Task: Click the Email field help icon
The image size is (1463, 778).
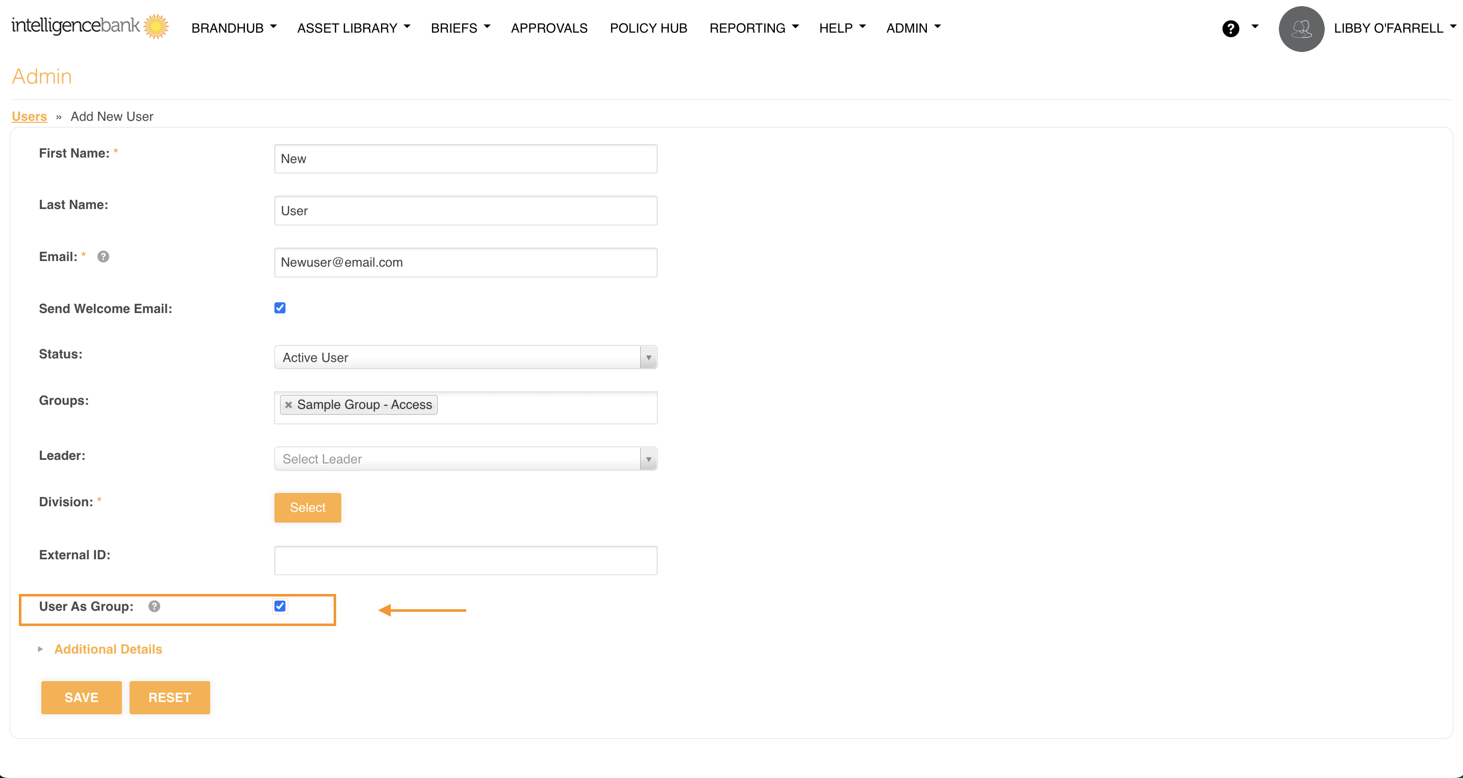Action: pyautogui.click(x=103, y=257)
